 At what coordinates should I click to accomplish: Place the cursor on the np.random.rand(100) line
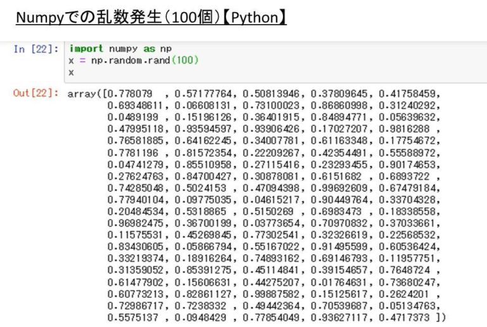point(134,60)
